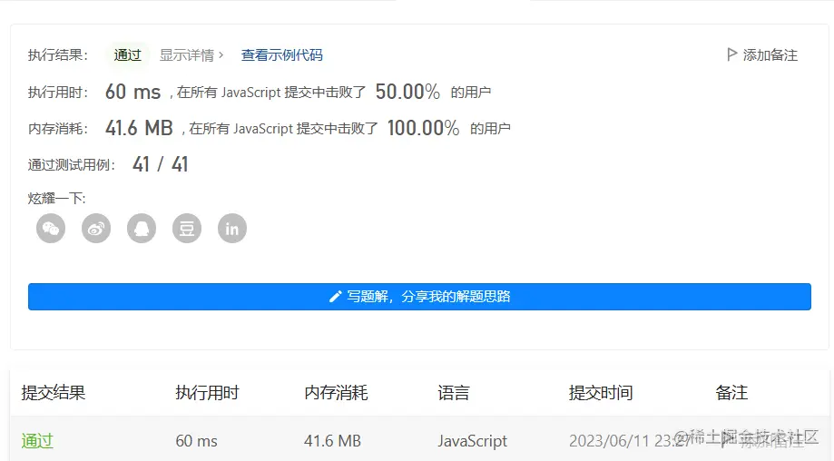The height and width of the screenshot is (461, 834).
Task: Select the 备注 column header
Action: pyautogui.click(x=731, y=393)
